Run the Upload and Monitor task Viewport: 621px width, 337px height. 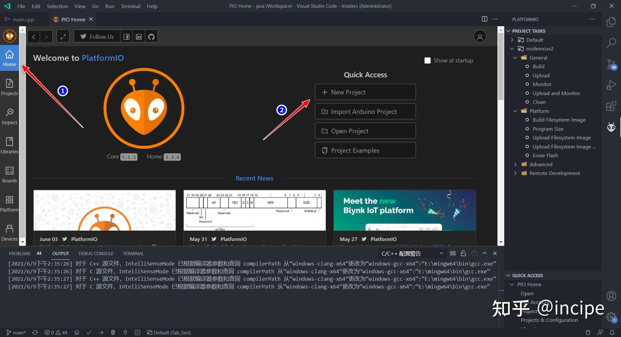[x=556, y=93]
